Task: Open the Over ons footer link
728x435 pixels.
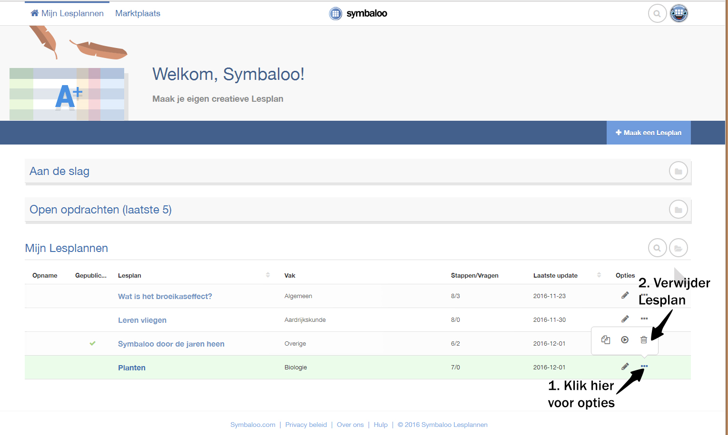Action: pos(350,425)
